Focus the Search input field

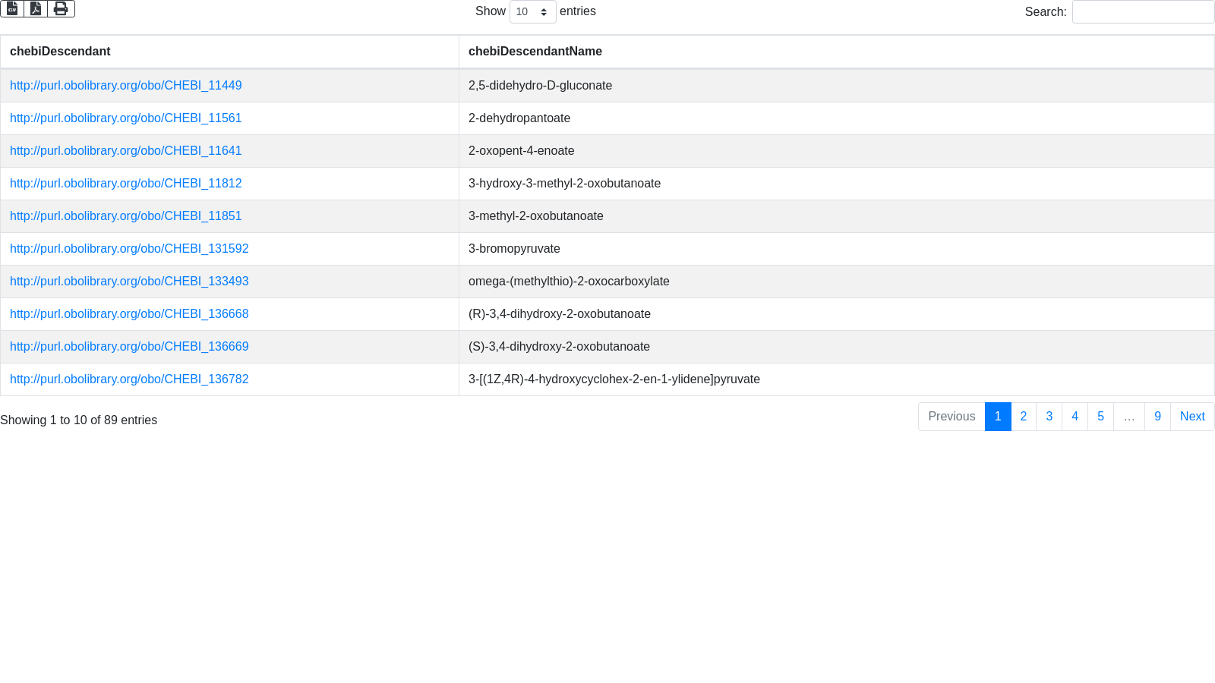click(x=1143, y=11)
